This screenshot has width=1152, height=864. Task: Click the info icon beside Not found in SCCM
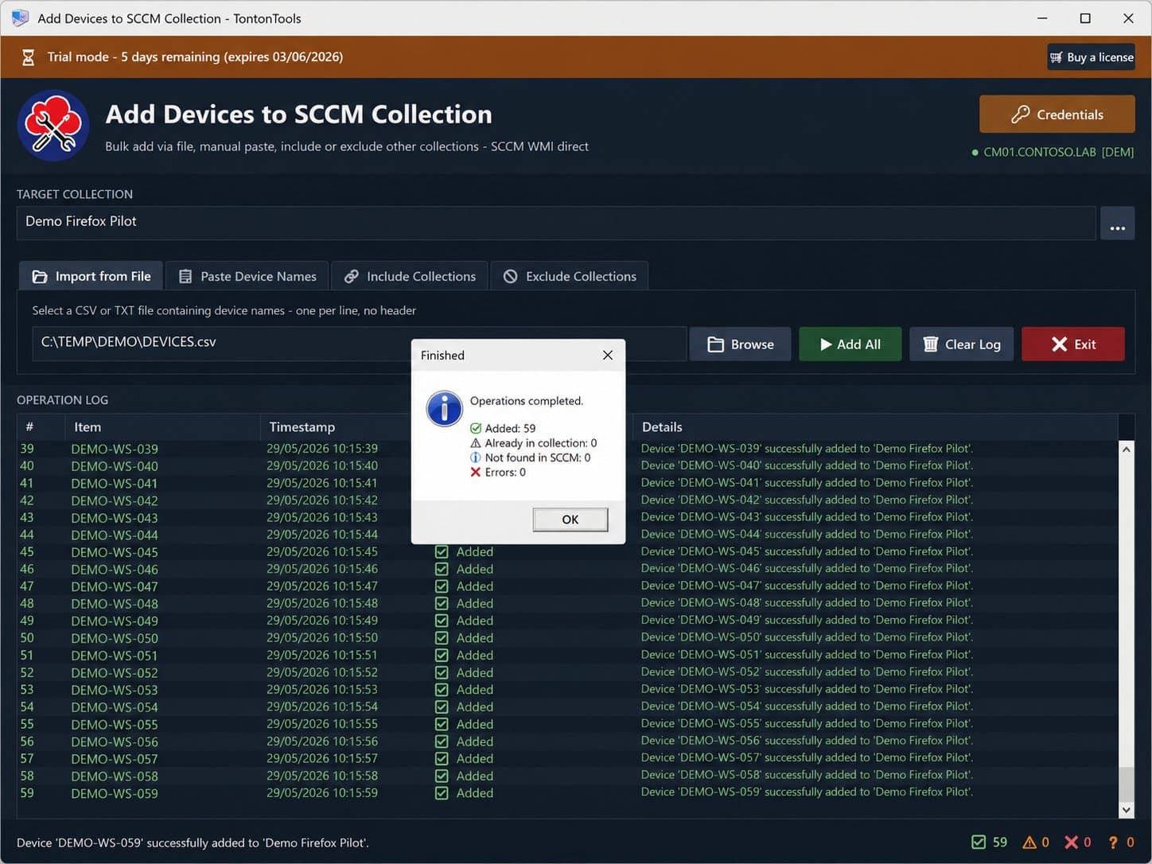pyautogui.click(x=476, y=457)
